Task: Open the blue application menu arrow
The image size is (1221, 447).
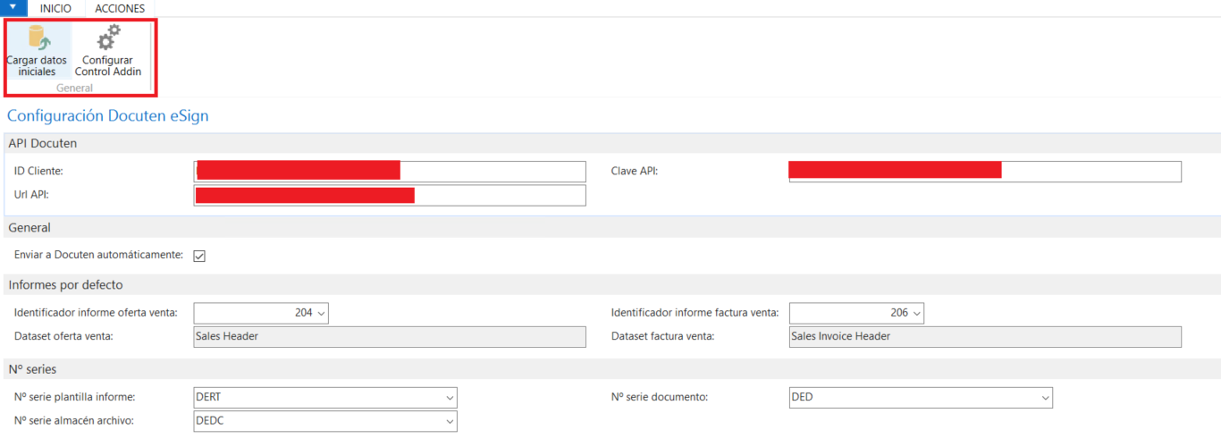Action: coord(13,7)
